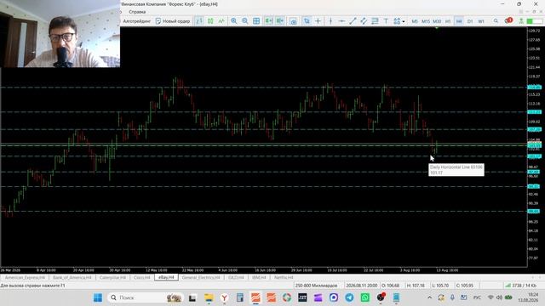Add a text label to chart
The image size is (545, 306).
[x=386, y=21]
